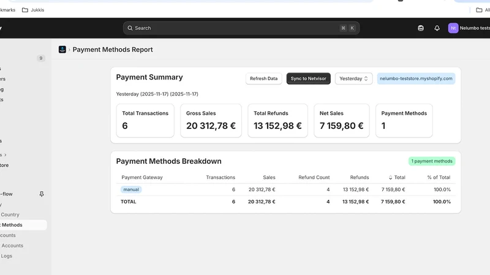This screenshot has height=275, width=490.
Task: Click Transactions column header
Action: pos(221,177)
